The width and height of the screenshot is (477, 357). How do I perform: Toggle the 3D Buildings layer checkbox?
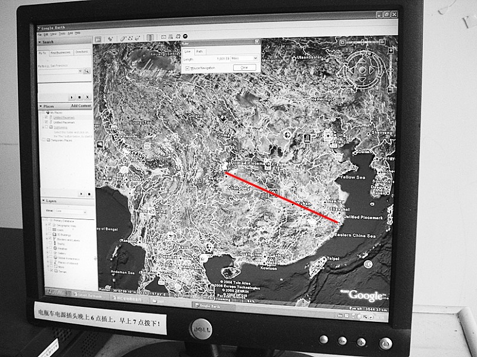point(49,234)
